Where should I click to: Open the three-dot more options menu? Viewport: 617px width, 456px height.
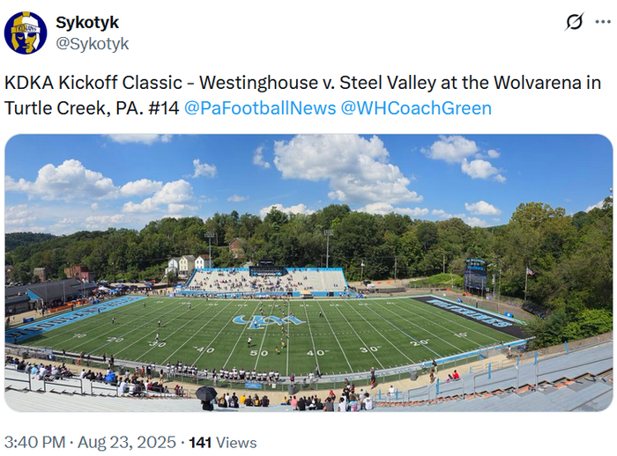(602, 22)
